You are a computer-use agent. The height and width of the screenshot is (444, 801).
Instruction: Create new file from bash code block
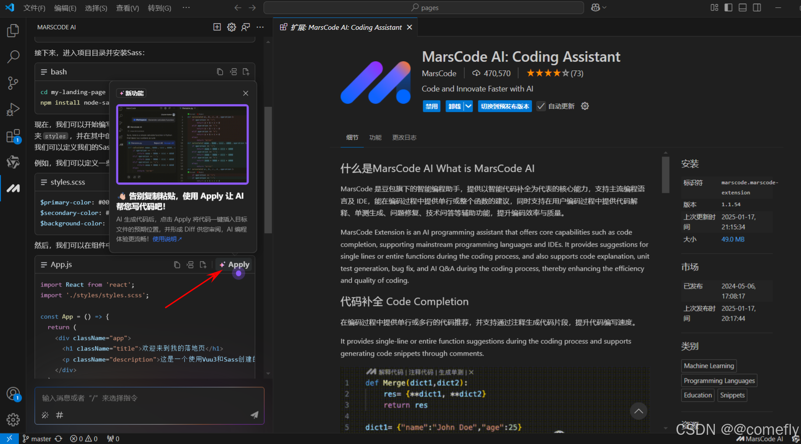point(246,72)
